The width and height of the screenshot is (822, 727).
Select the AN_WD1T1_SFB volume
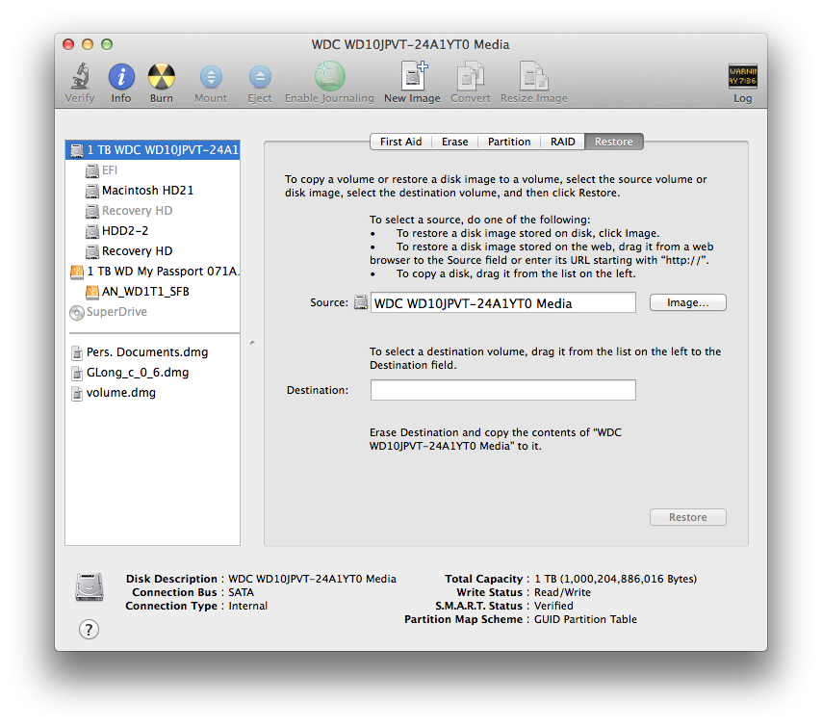(152, 292)
